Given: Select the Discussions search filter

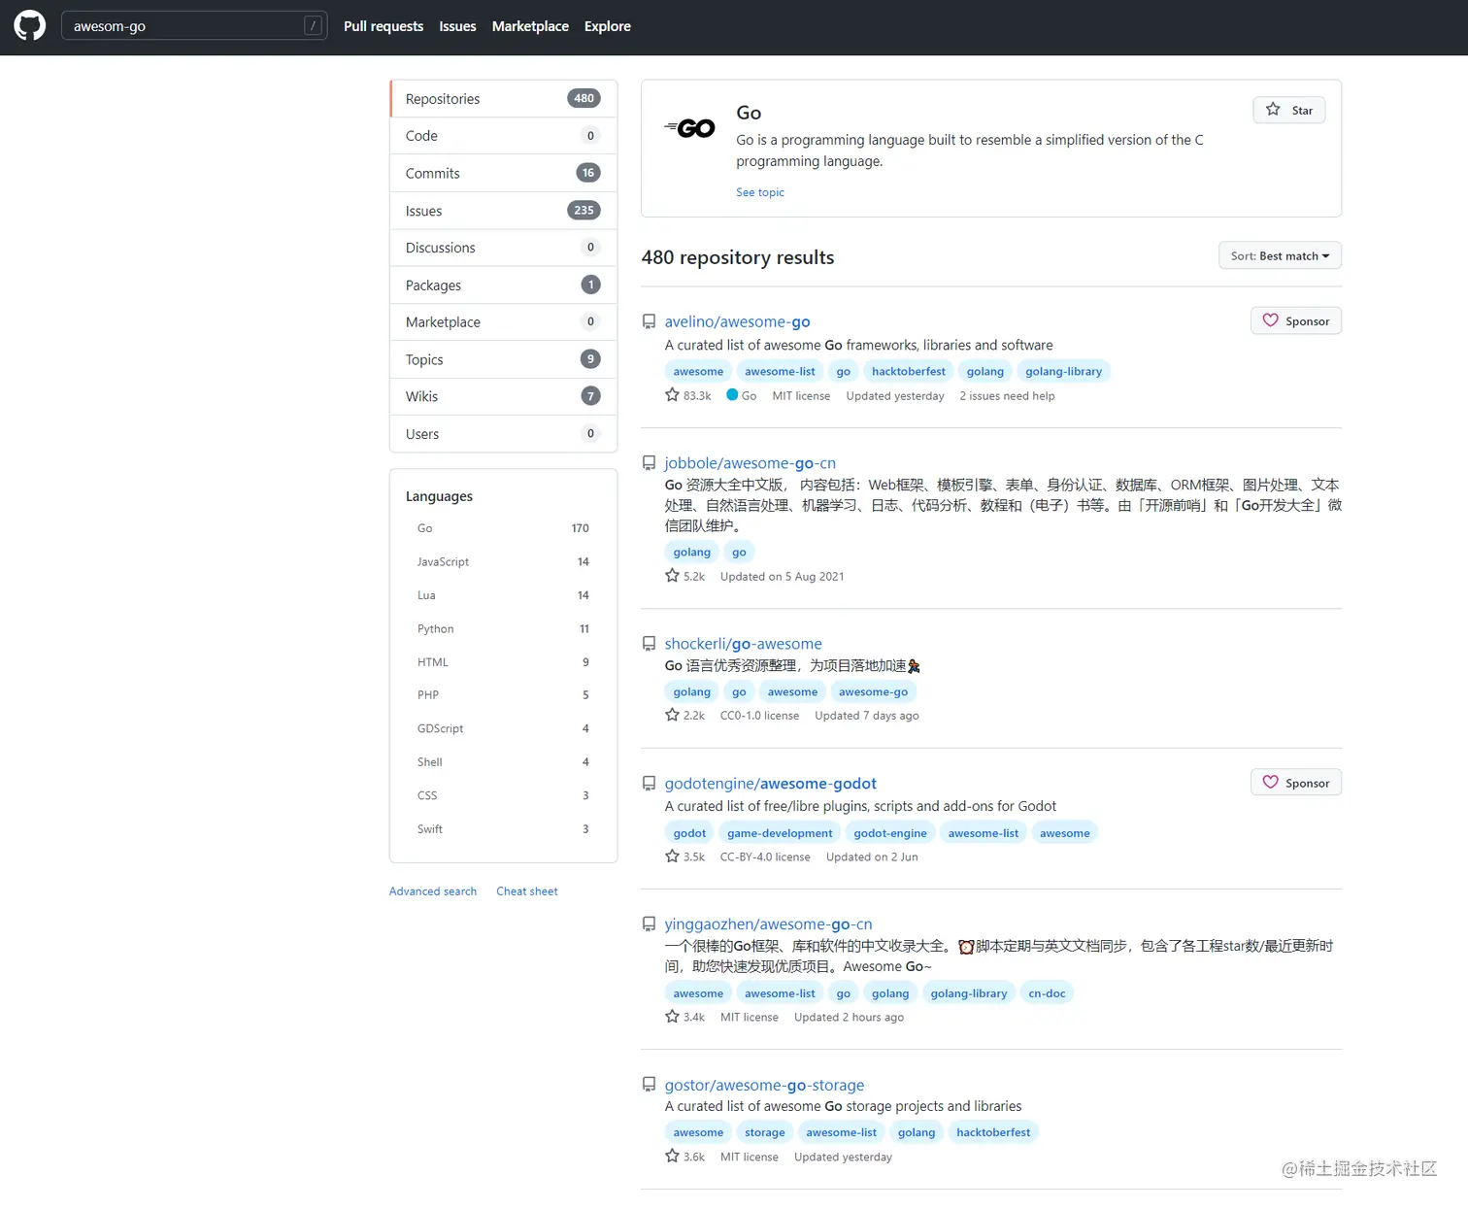Looking at the screenshot, I should click(503, 248).
